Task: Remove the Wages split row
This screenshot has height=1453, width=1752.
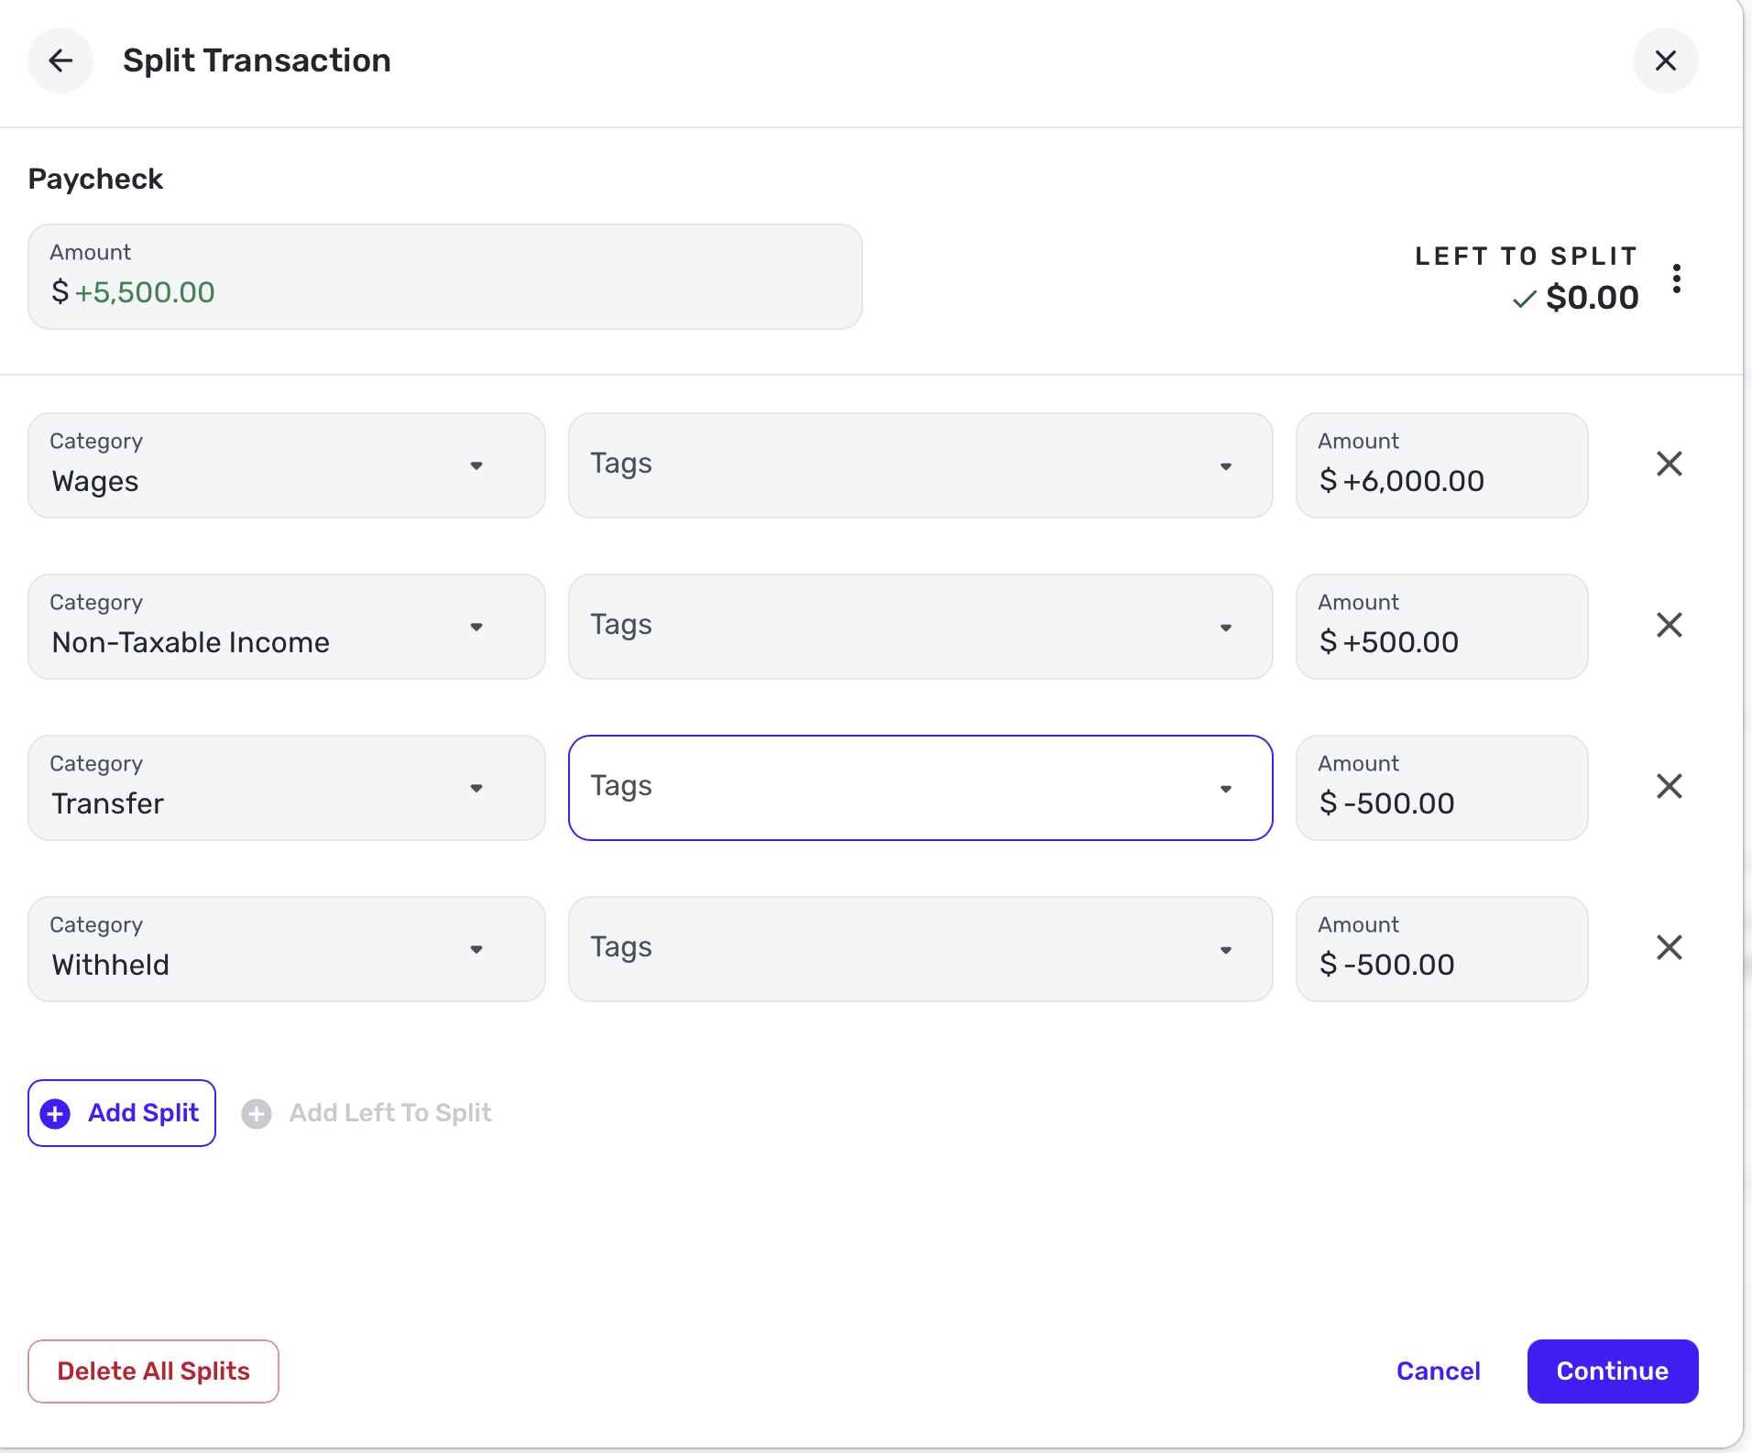Action: (1669, 464)
